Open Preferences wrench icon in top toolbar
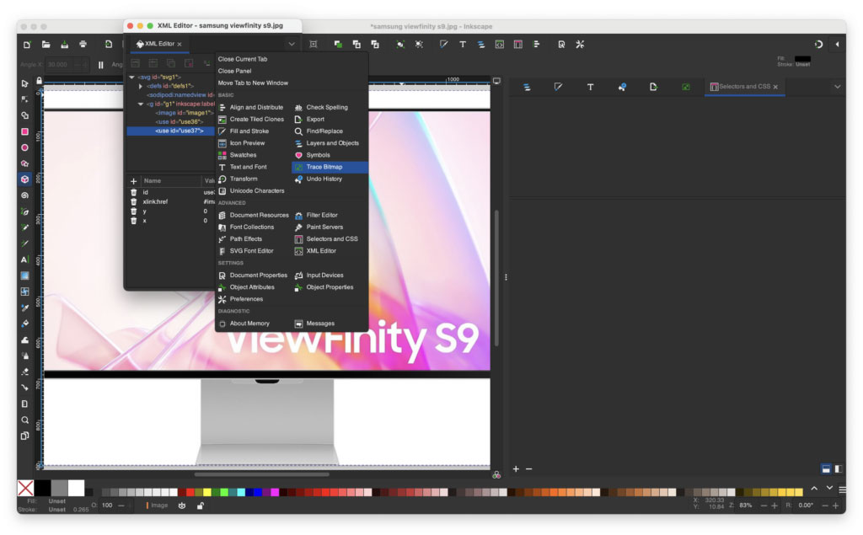Image resolution: width=863 pixels, height=535 pixels. [580, 45]
